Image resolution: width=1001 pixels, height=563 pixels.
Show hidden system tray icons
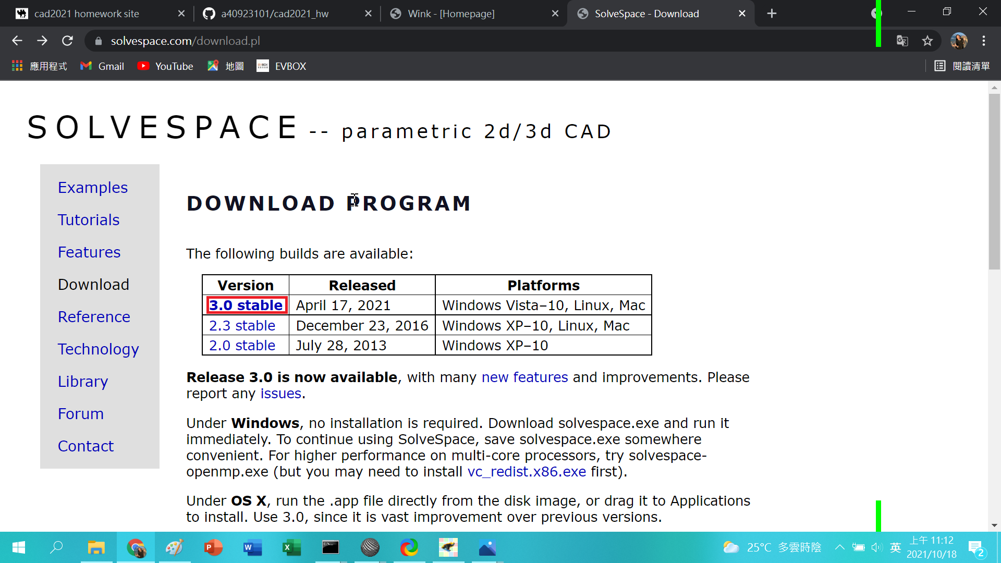click(x=839, y=547)
